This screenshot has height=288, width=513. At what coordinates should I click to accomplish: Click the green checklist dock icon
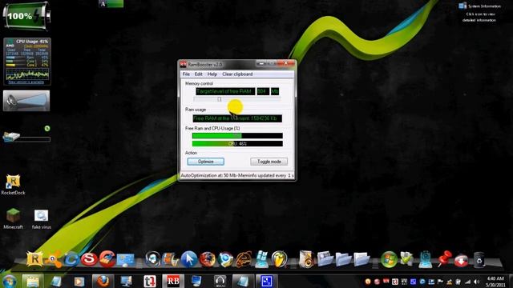pyautogui.click(x=406, y=259)
